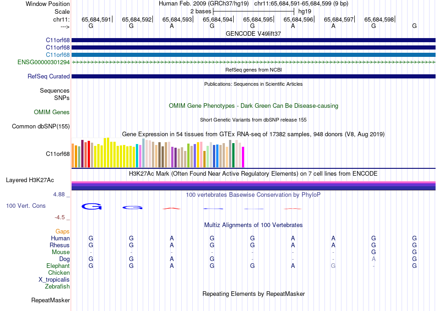Click the magenta bar in GTEx chart
Viewport: 436px width, 311px height.
[243, 157]
